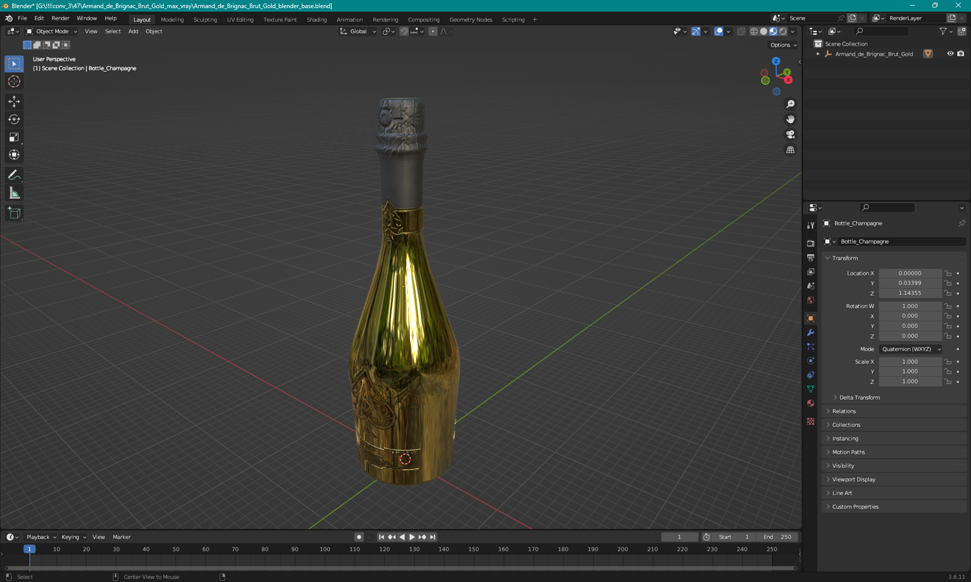
Task: Open the Object Data properties tab
Action: (x=811, y=389)
